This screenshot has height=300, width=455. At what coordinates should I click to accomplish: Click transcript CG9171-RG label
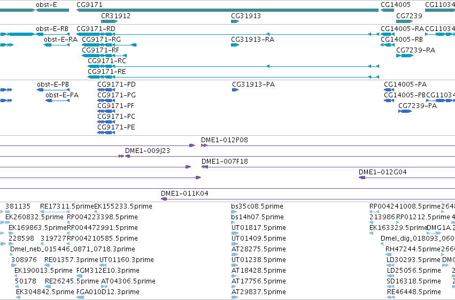click(x=101, y=40)
